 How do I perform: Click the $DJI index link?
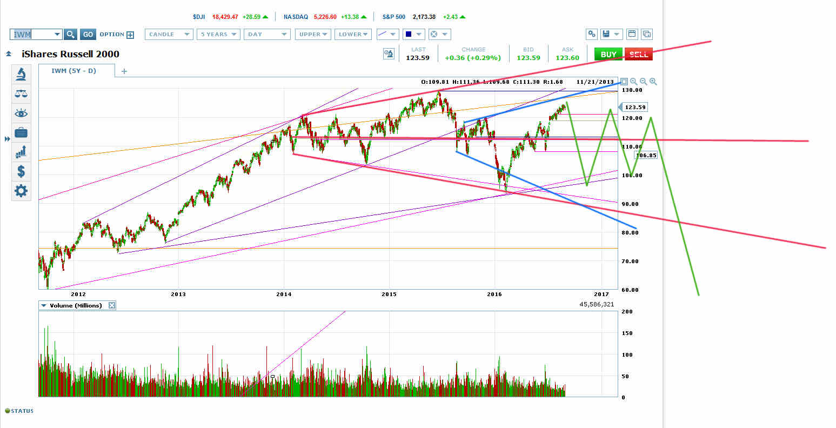pyautogui.click(x=199, y=17)
